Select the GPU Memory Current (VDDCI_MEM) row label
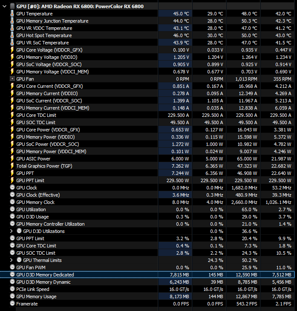The width and height of the screenshot is (297, 311). coord(53,108)
